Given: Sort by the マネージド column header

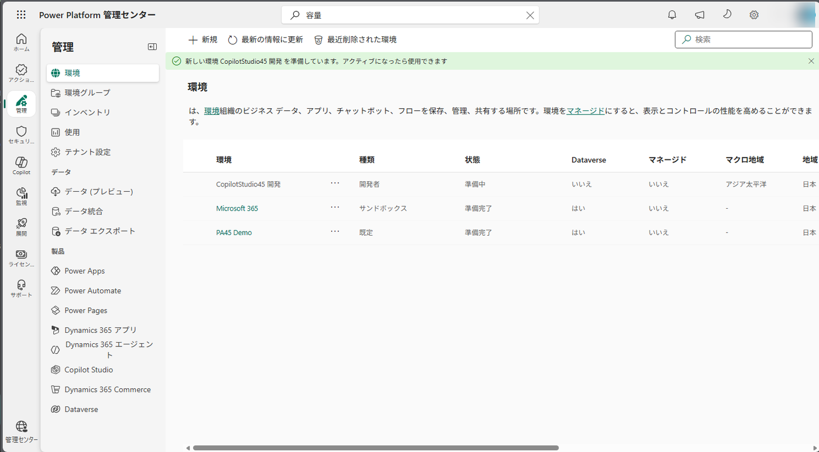Looking at the screenshot, I should (x=667, y=160).
